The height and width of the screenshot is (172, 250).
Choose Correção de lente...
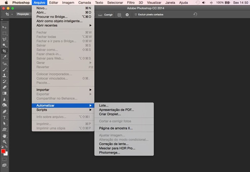(124, 144)
